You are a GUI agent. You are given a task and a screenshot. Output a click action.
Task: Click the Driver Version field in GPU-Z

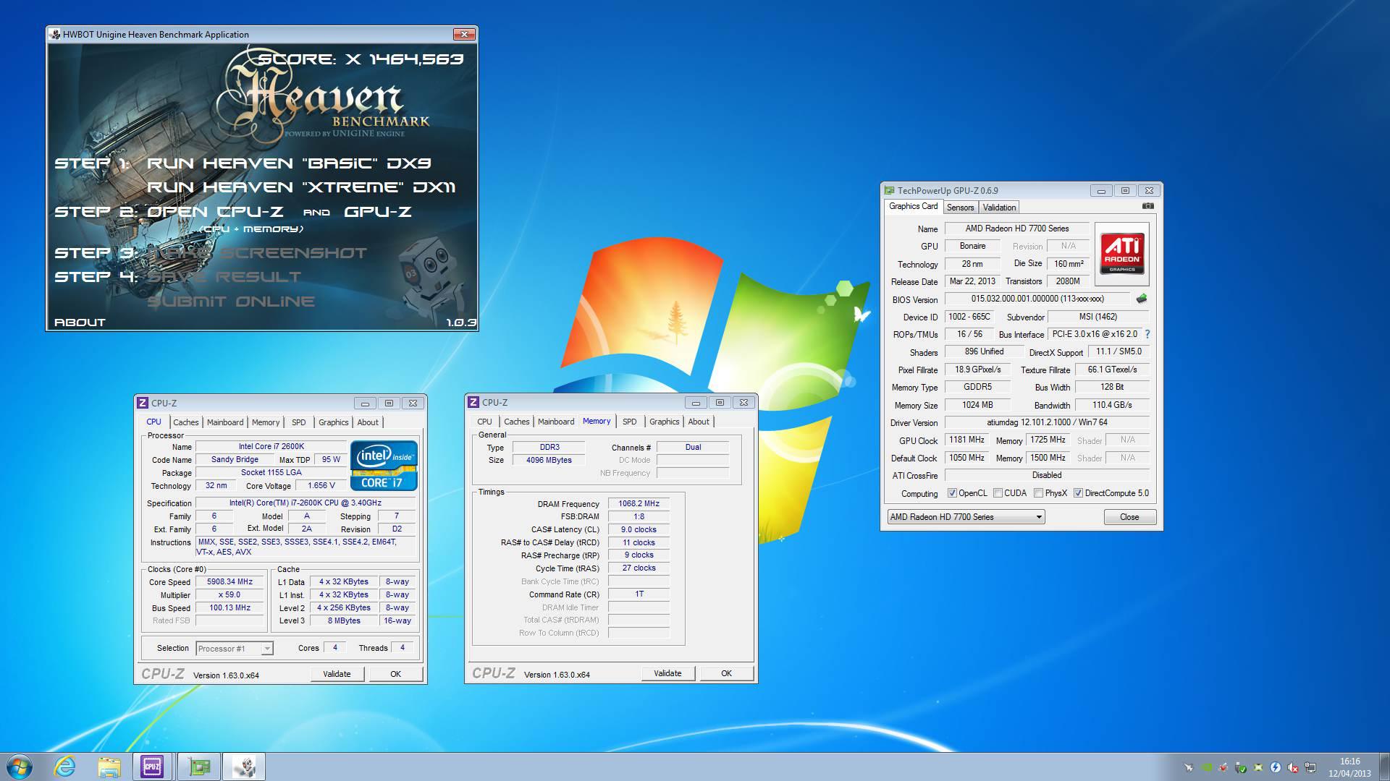click(1047, 422)
